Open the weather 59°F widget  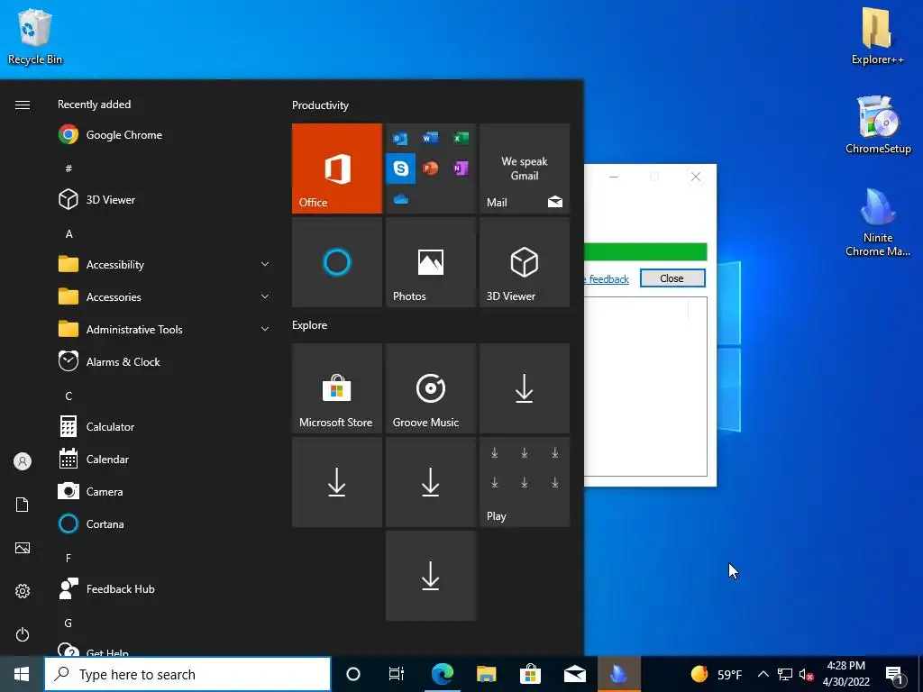click(717, 674)
